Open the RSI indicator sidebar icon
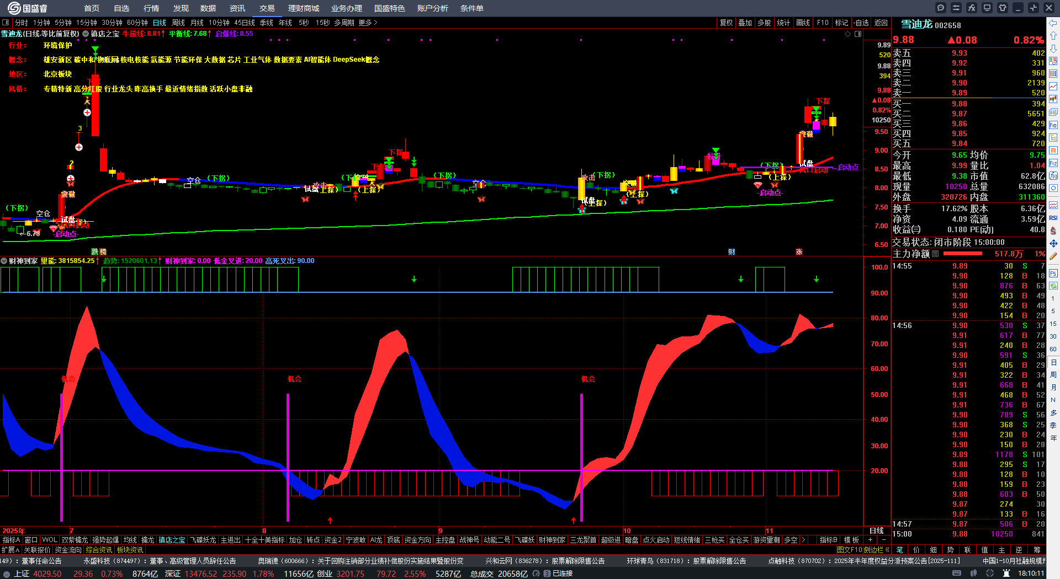This screenshot has width=1060, height=579. click(1053, 218)
